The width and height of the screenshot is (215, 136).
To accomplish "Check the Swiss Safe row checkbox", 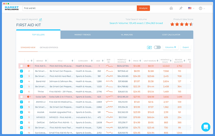I will tap(21, 97).
